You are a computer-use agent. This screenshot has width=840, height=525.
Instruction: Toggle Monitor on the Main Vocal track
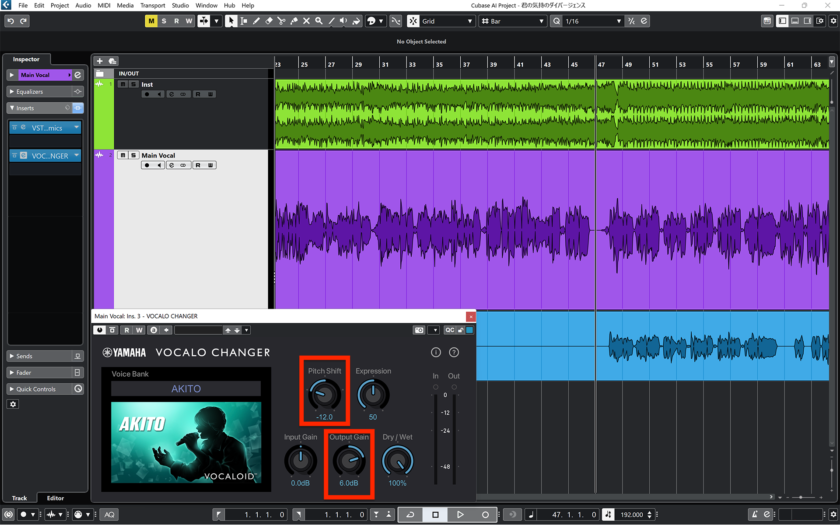[160, 165]
